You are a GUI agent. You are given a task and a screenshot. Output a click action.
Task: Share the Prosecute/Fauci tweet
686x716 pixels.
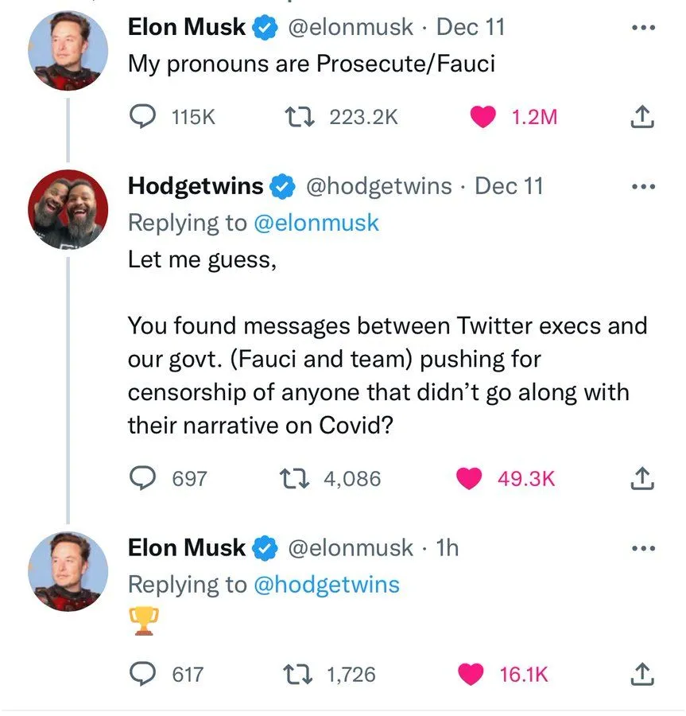click(641, 118)
